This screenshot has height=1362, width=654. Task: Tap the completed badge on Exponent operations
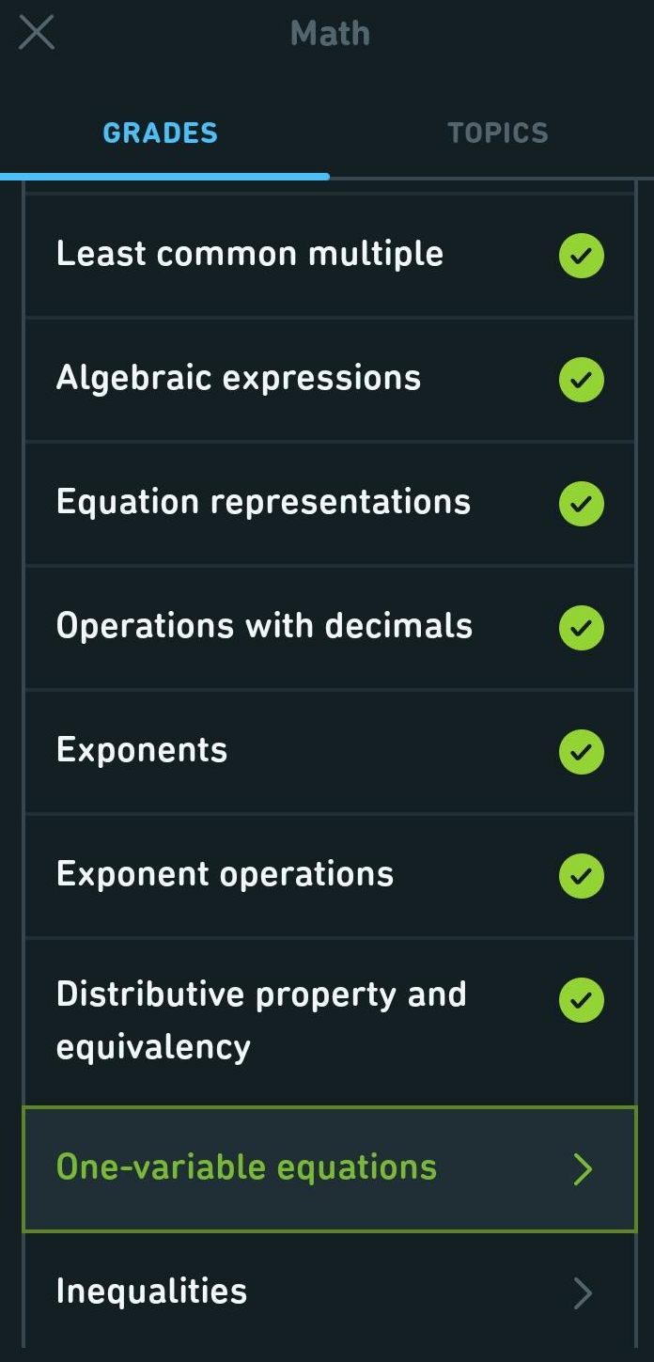click(x=581, y=875)
